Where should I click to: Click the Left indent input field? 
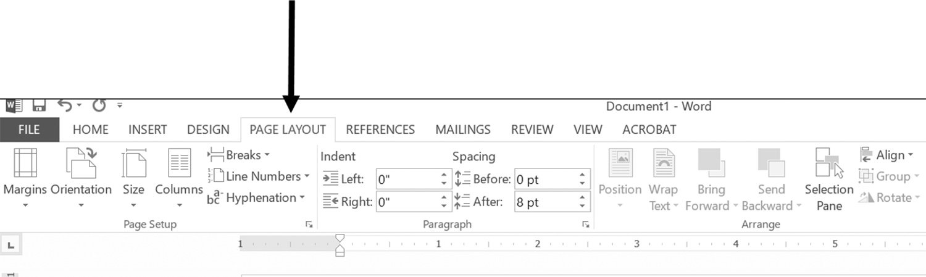coord(407,180)
